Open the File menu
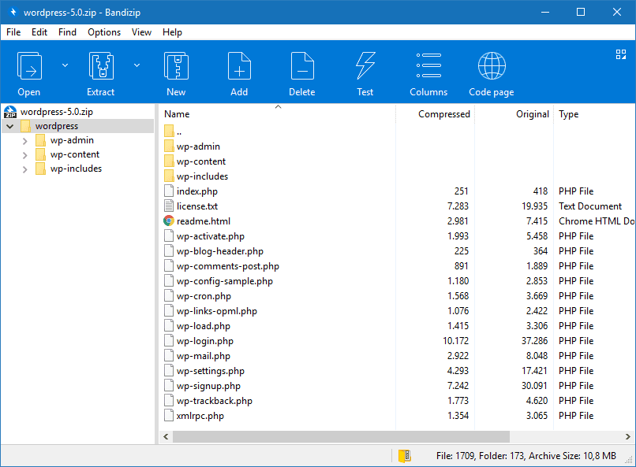Viewport: 636px width, 467px height. (x=13, y=32)
